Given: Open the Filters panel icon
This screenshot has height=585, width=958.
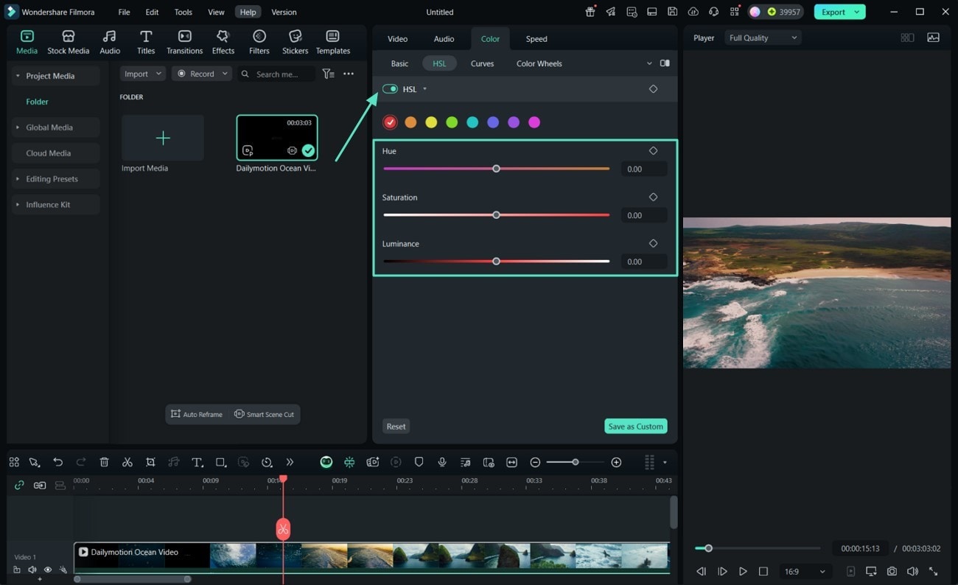Looking at the screenshot, I should coord(259,37).
